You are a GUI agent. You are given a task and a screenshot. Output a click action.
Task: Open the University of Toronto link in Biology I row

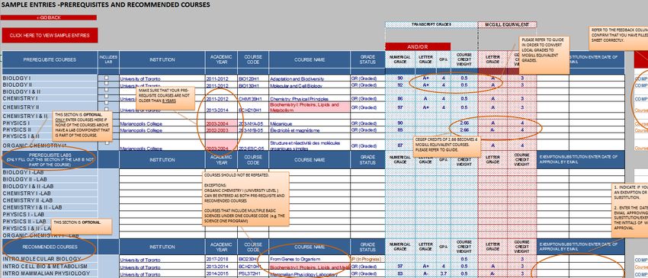[x=140, y=78]
